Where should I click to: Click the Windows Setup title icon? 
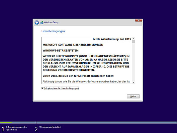42,22
